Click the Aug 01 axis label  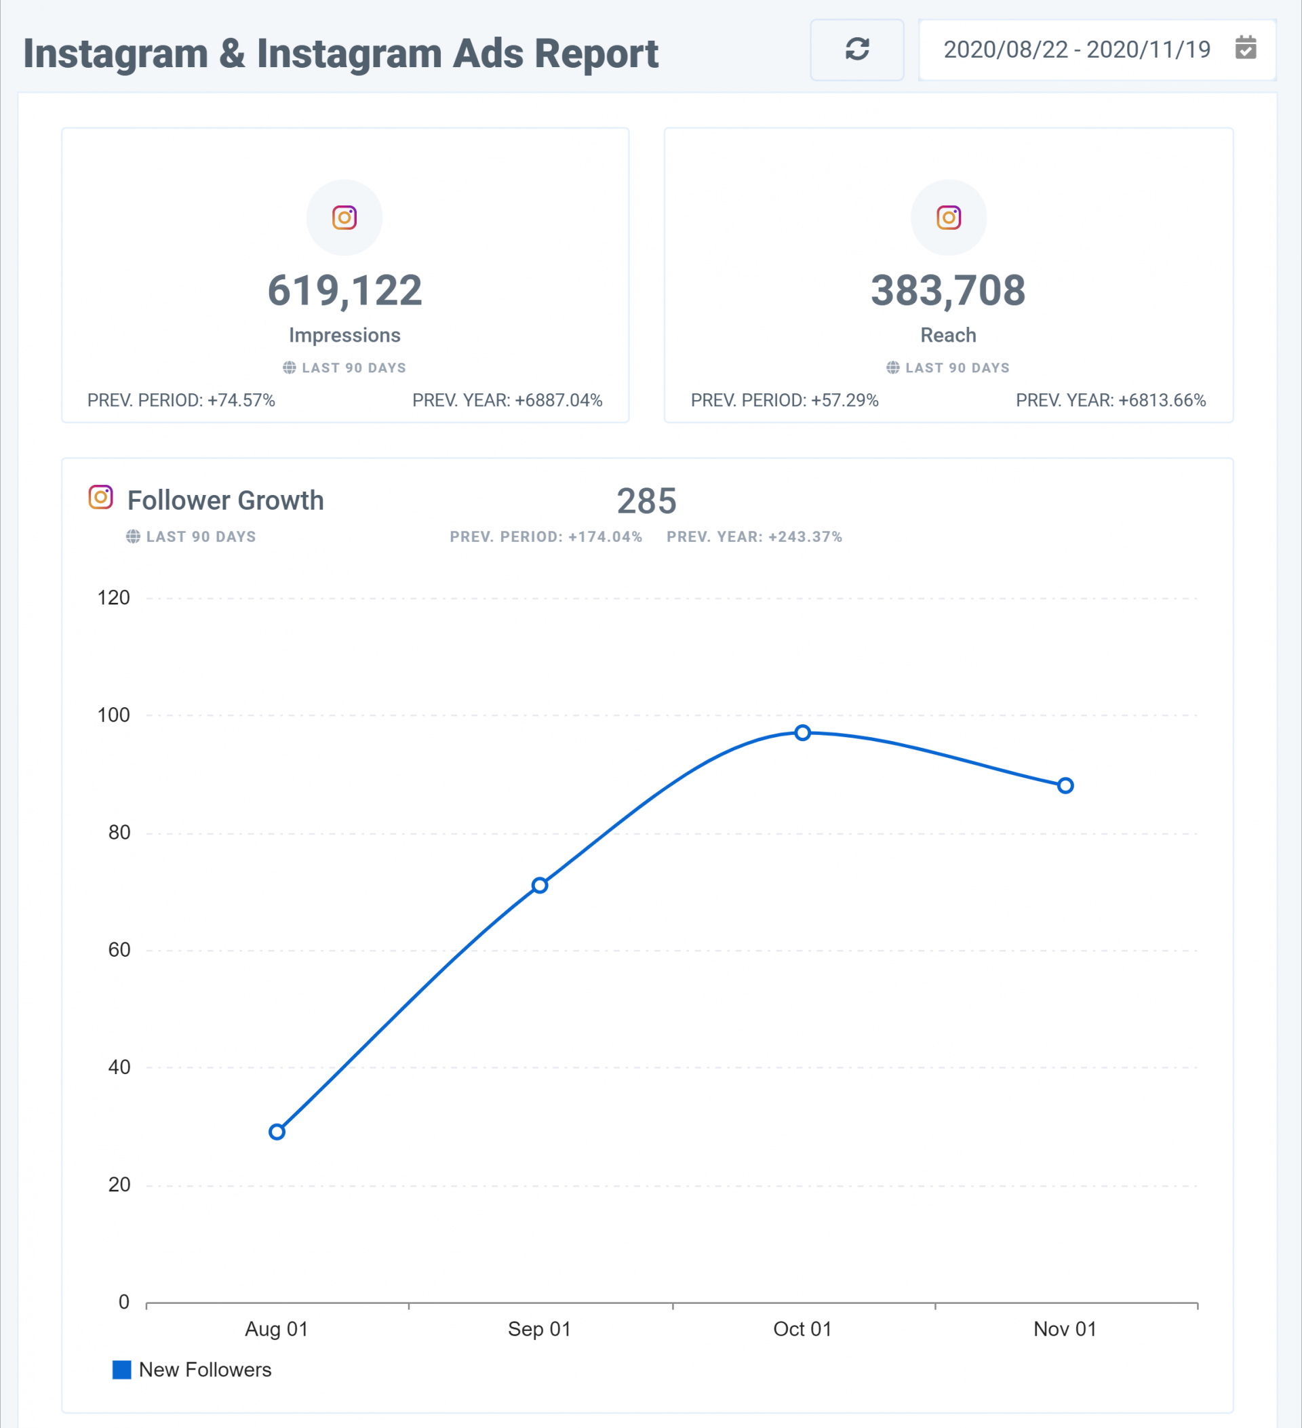tap(276, 1329)
